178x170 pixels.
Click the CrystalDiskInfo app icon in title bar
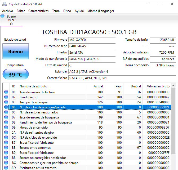pyautogui.click(x=4, y=4)
